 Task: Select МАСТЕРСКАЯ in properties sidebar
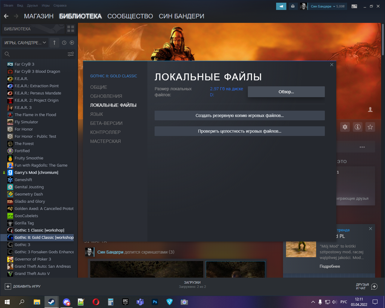coord(106,141)
